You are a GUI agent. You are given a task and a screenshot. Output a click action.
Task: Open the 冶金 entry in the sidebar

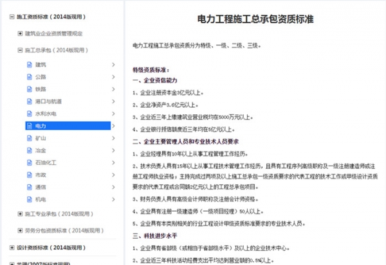[x=41, y=151]
